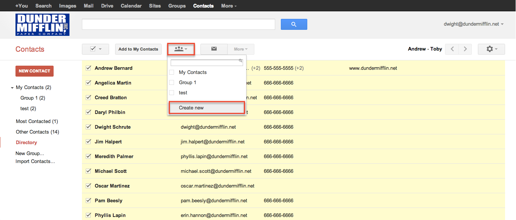Click the envelope email button
Viewport: 516px width, 220px height.
[214, 49]
